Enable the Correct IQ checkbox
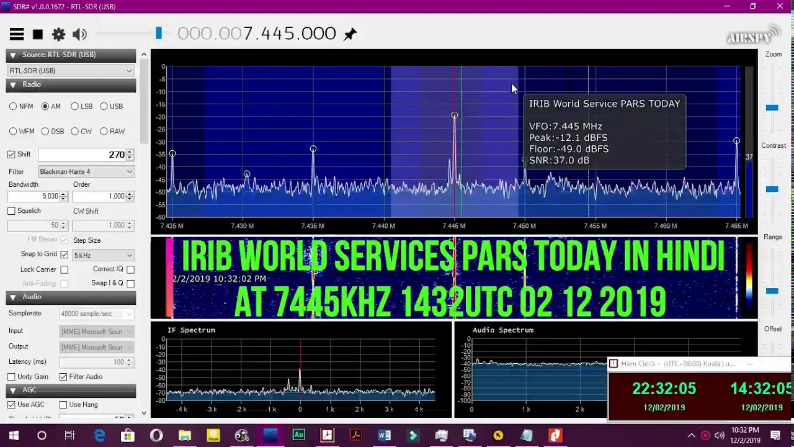Image resolution: width=794 pixels, height=447 pixels. [130, 269]
